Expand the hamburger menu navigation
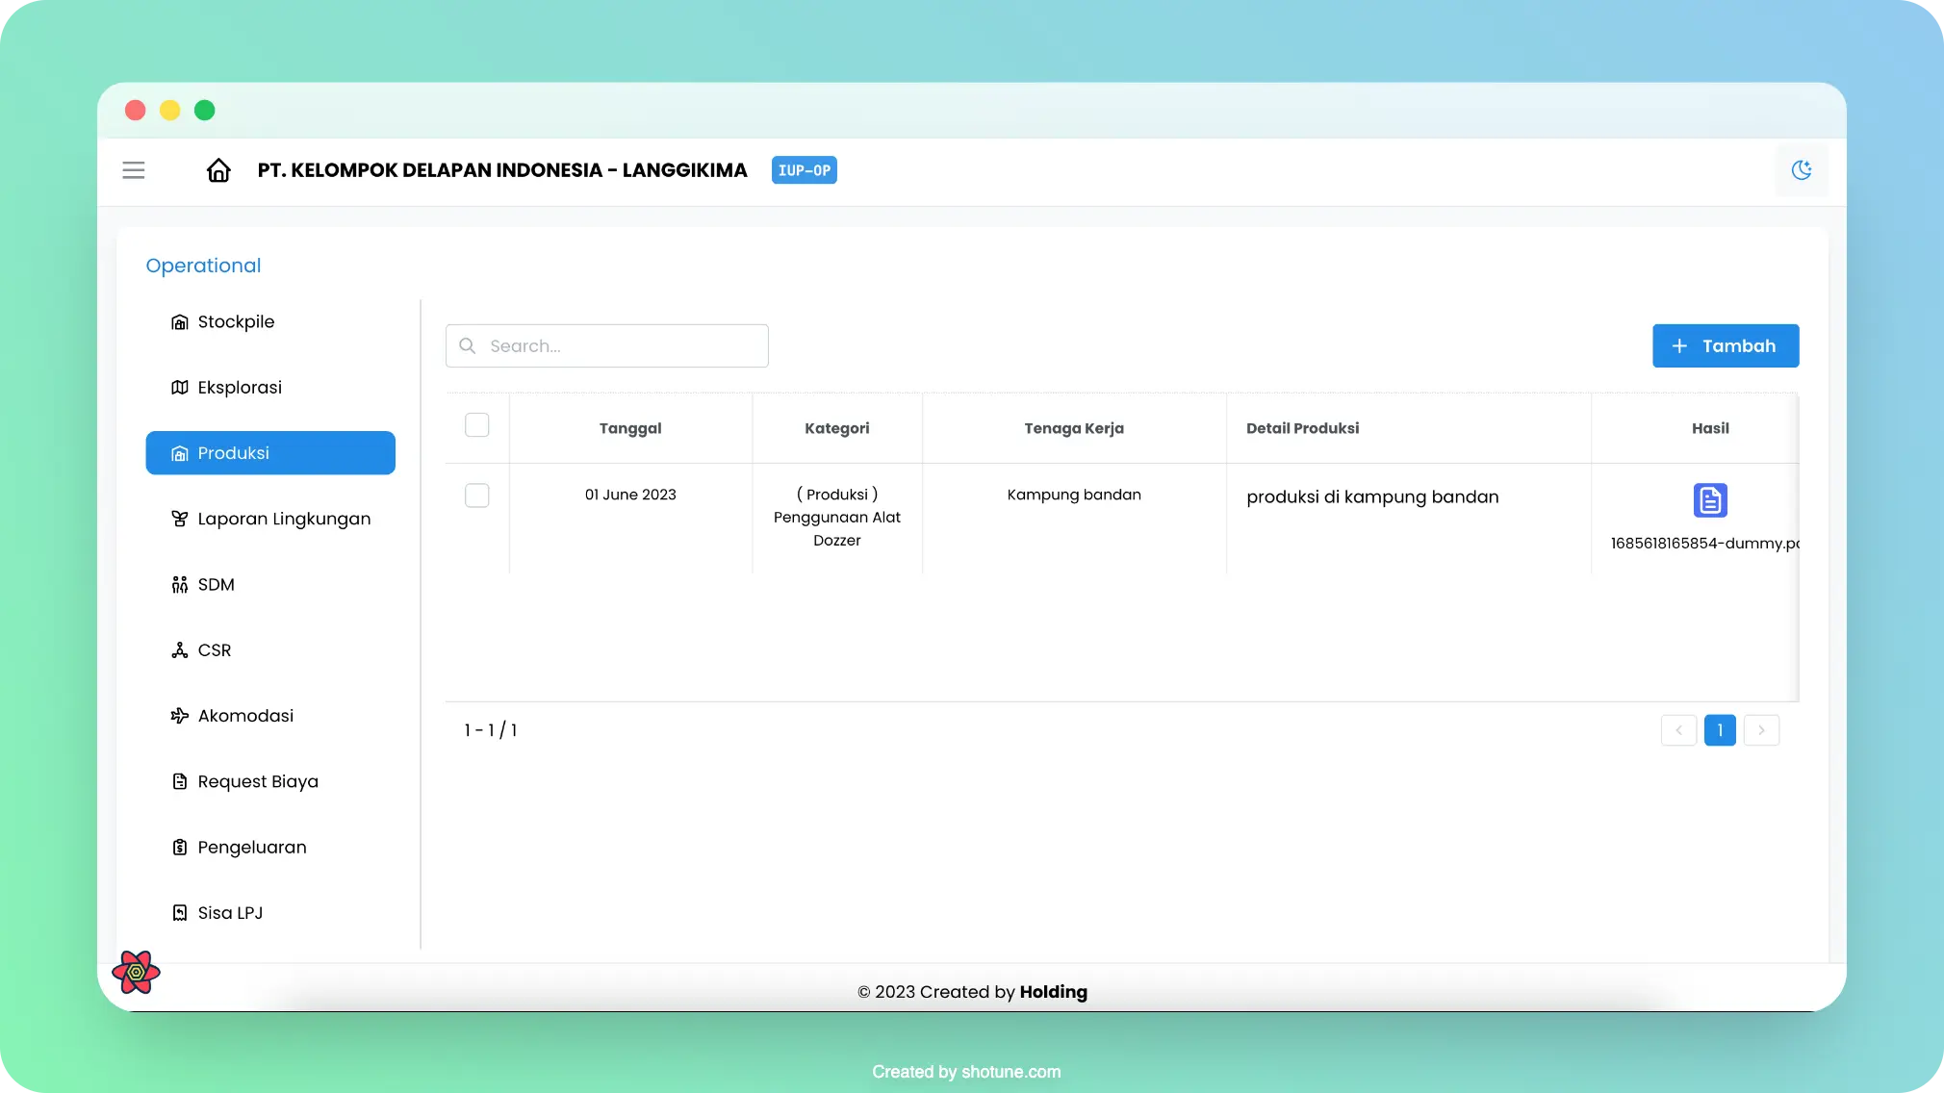Viewport: 1944px width, 1093px height. (x=134, y=171)
